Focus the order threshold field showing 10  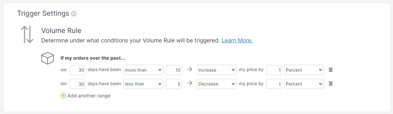pyautogui.click(x=174, y=70)
